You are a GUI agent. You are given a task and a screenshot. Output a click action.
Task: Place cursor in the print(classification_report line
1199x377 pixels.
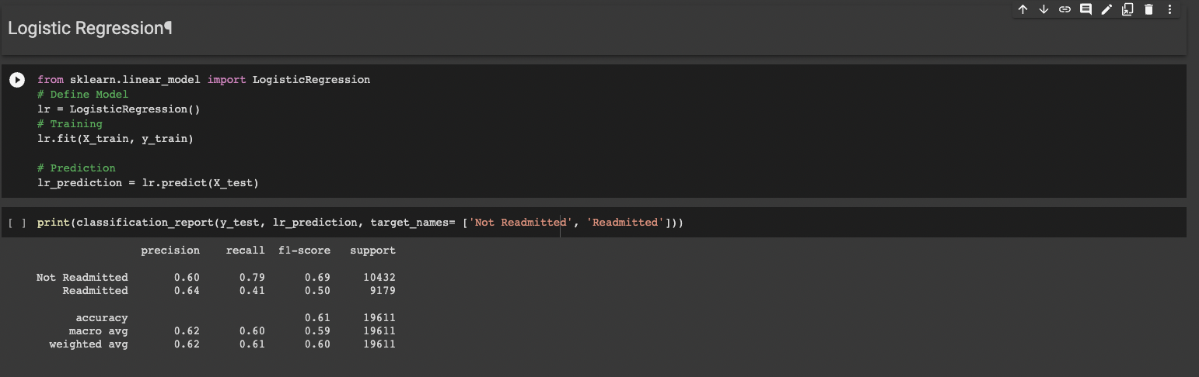coord(360,223)
